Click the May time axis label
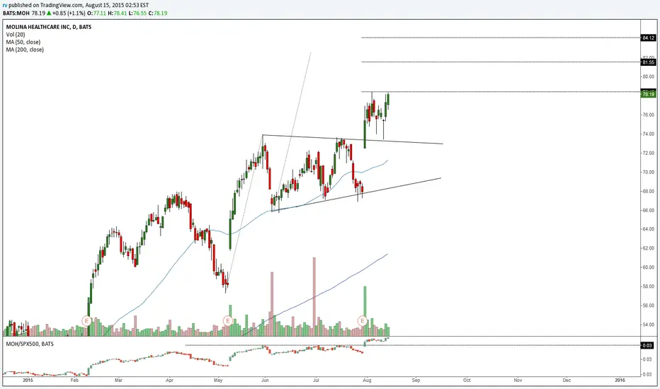Screen dimensions: 660x389 pyautogui.click(x=218, y=381)
